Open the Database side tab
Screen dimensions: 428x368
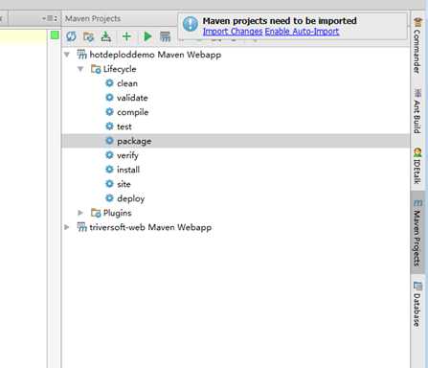(x=417, y=304)
